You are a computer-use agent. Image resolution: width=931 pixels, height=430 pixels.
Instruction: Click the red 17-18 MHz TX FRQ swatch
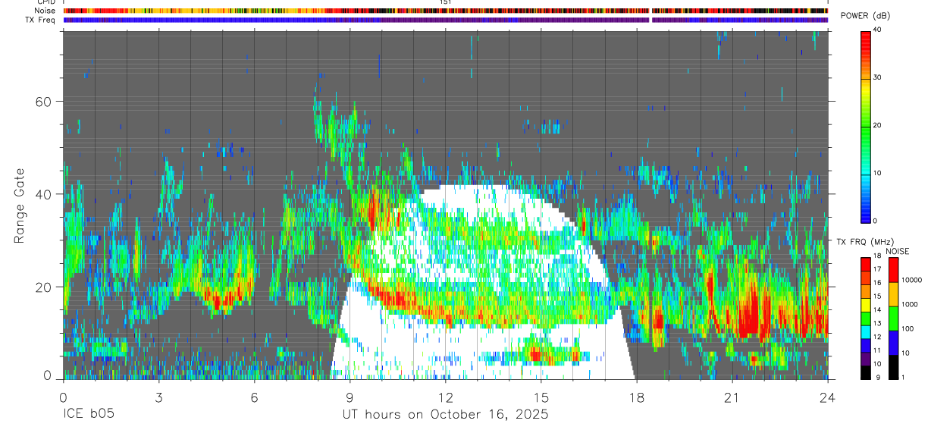[866, 265]
